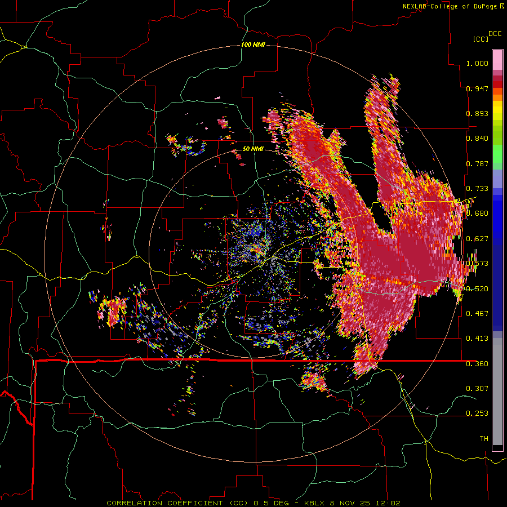Click the 0.520 scale value
This screenshot has width=507, height=507.
pos(477,288)
